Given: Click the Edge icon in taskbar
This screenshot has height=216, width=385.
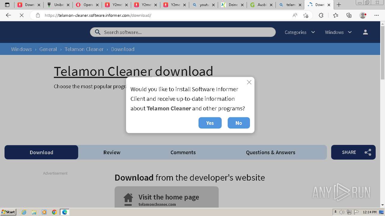Looking at the screenshot, I should pos(65,212).
